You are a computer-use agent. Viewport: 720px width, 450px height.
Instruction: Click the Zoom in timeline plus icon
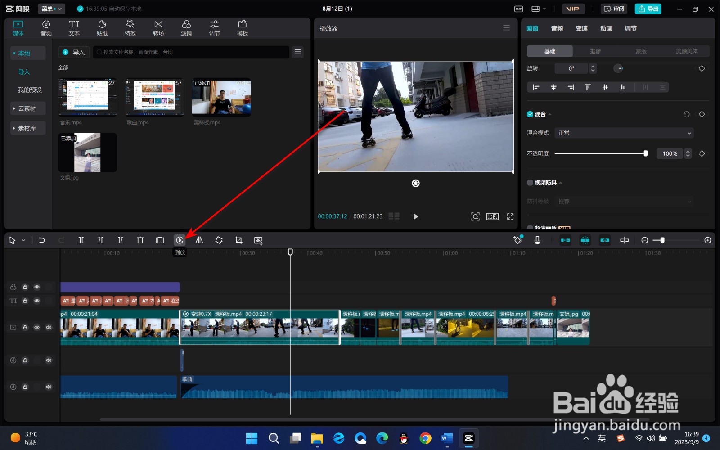tap(708, 240)
